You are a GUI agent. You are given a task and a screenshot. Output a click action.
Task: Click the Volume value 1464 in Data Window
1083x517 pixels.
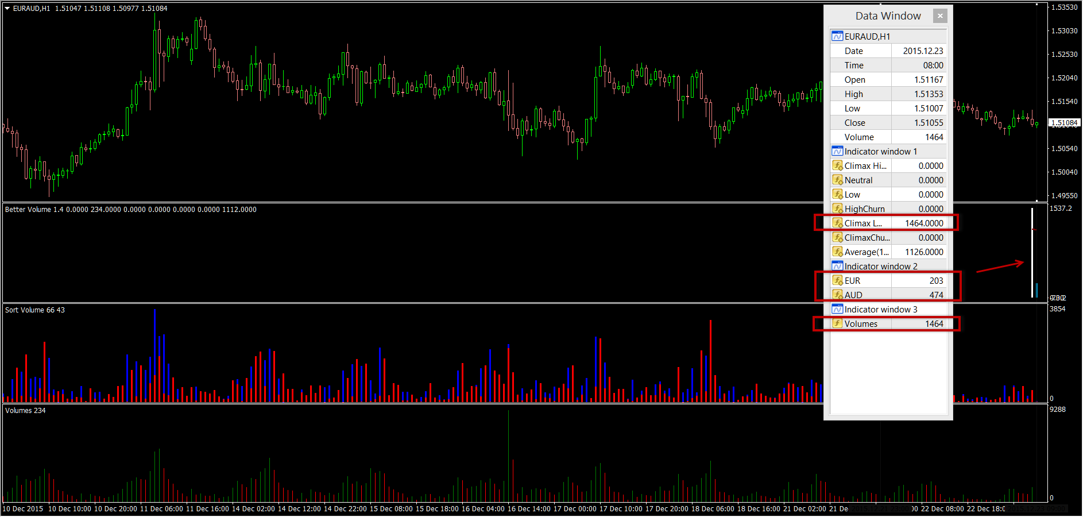click(x=934, y=137)
